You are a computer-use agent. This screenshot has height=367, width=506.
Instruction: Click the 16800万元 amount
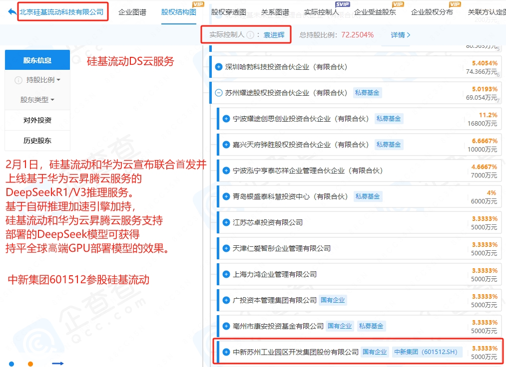[x=483, y=124]
